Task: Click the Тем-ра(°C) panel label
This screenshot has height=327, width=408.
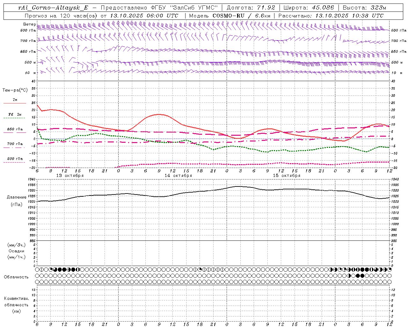Action: point(15,90)
